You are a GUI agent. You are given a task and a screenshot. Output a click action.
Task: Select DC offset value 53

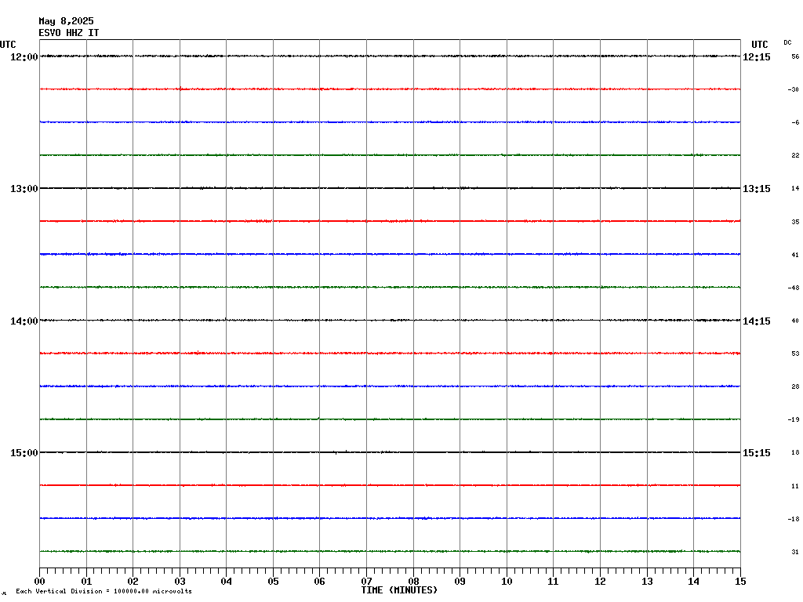click(x=795, y=354)
